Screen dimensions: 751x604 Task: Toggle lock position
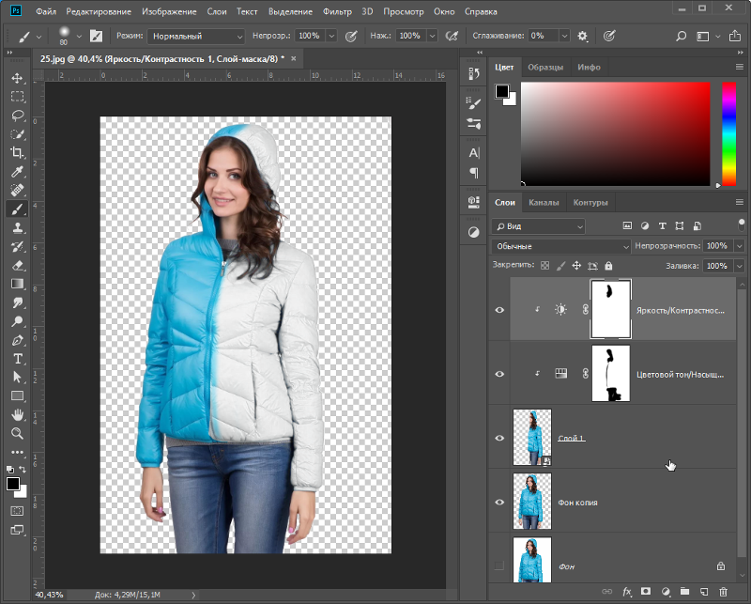576,266
